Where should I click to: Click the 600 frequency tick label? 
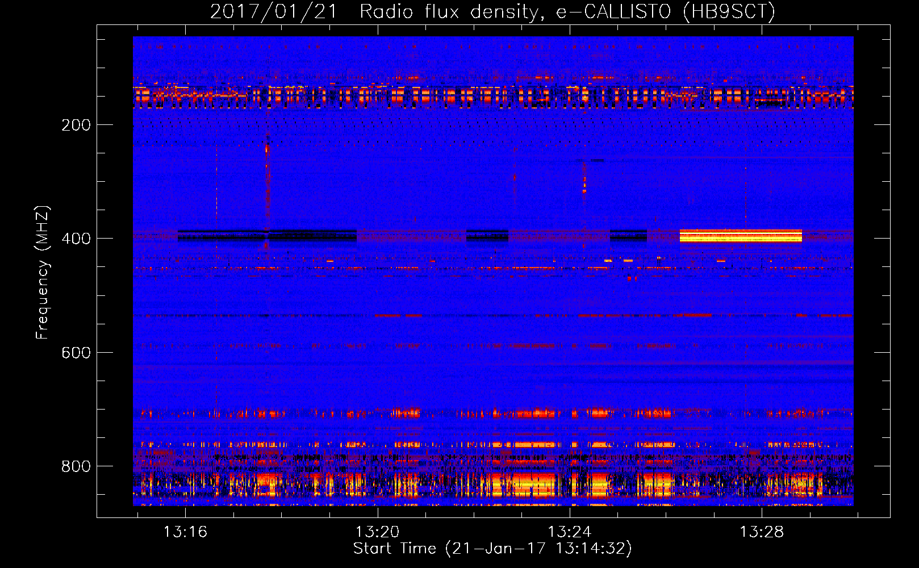coord(76,353)
